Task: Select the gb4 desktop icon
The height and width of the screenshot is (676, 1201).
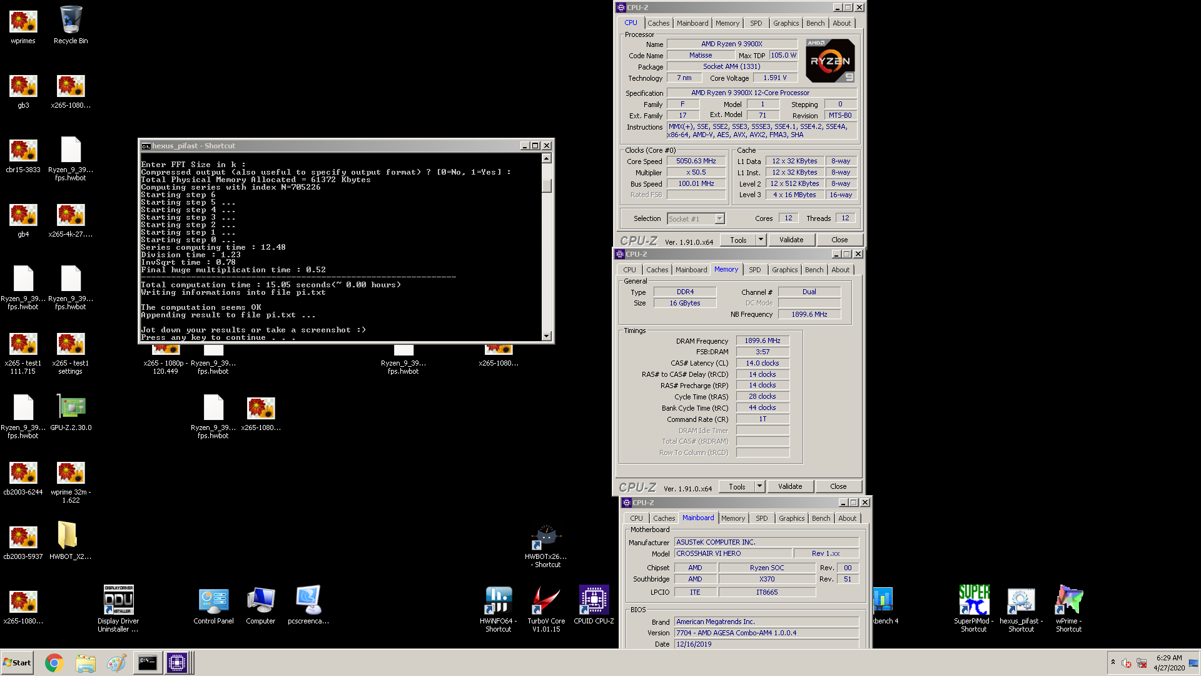Action: click(x=23, y=220)
